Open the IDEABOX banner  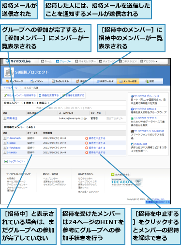point(127,182)
